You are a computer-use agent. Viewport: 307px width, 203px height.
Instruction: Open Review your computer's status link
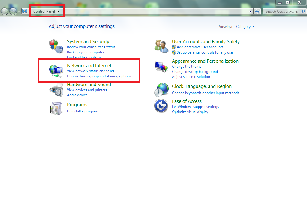point(91,47)
